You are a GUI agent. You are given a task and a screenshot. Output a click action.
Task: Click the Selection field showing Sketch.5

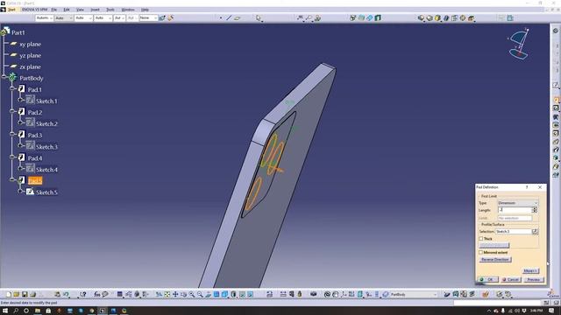[513, 231]
